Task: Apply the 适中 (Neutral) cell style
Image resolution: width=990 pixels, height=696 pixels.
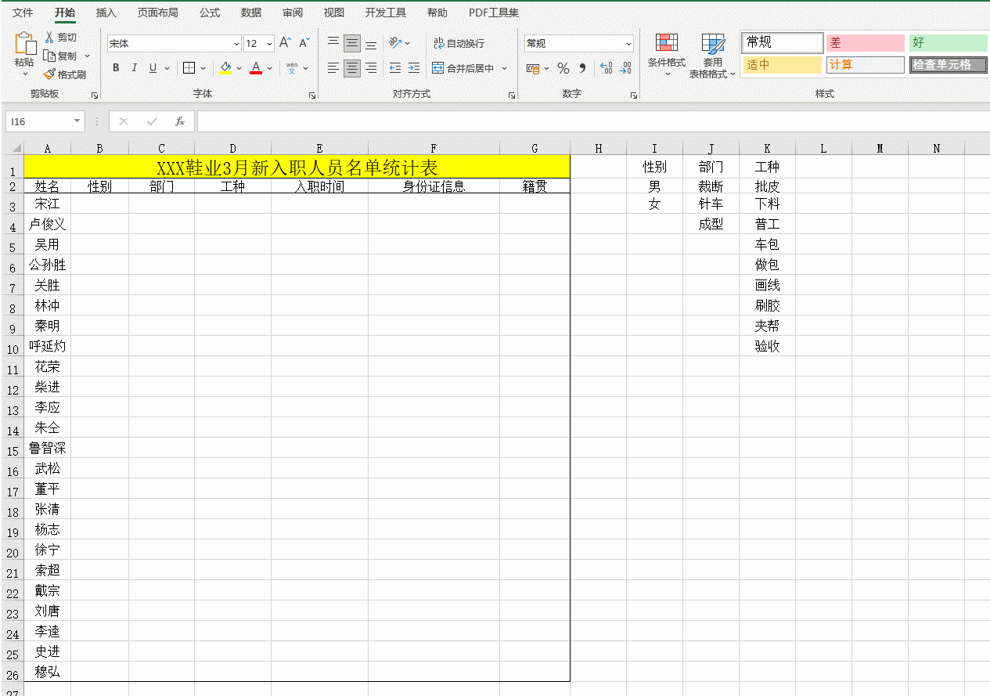Action: click(782, 65)
